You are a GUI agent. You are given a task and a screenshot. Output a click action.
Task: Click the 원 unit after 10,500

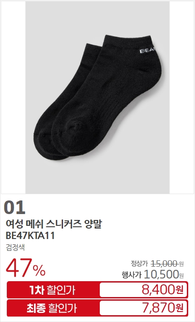(181, 275)
